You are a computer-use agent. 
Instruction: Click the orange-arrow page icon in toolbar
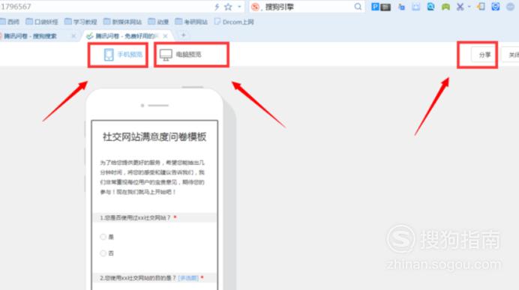[x=481, y=7]
